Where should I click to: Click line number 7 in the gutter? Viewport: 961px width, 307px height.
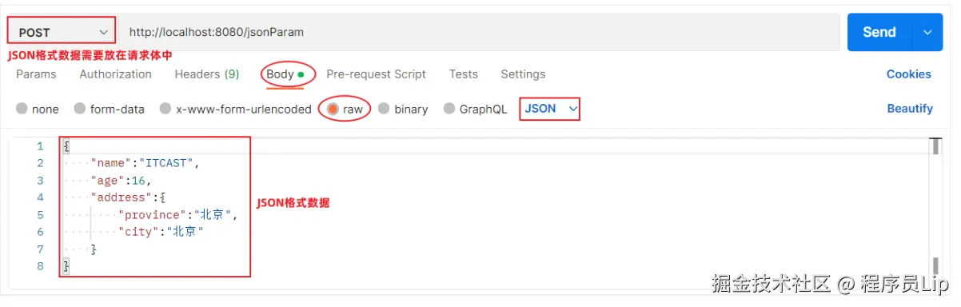point(40,249)
